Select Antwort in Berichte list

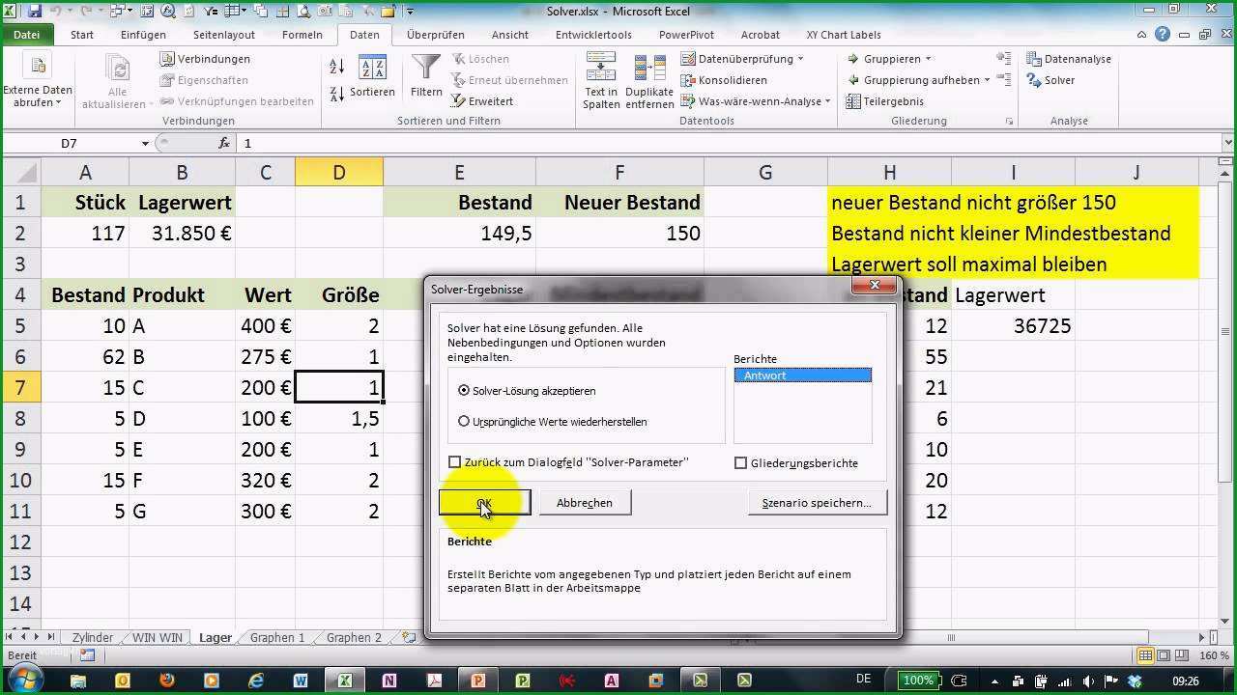tap(803, 375)
